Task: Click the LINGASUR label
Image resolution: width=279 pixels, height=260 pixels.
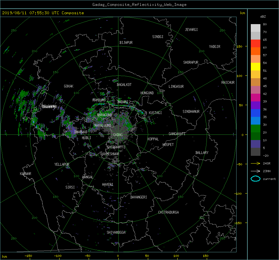Action: [176, 87]
